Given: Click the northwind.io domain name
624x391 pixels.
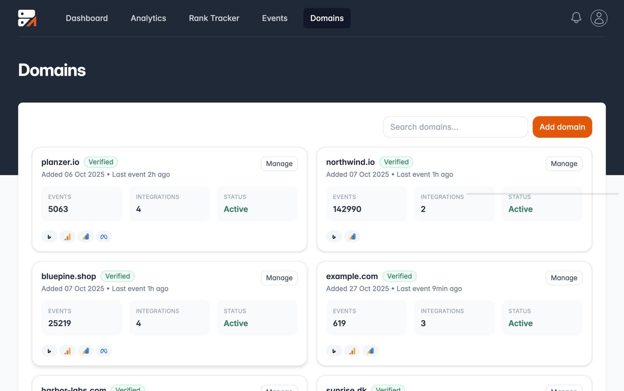Looking at the screenshot, I should 350,162.
